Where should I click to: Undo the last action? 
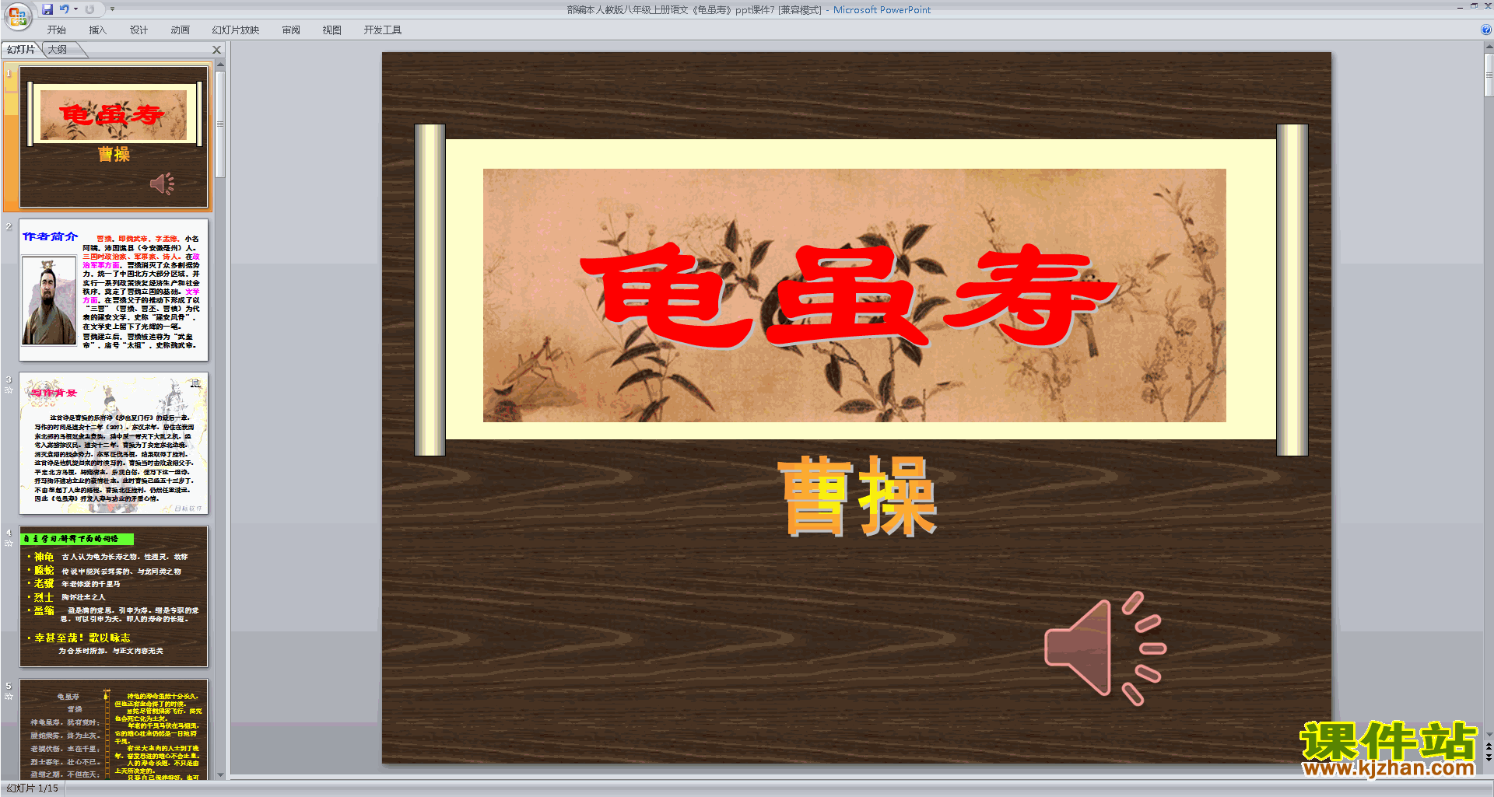[x=64, y=9]
